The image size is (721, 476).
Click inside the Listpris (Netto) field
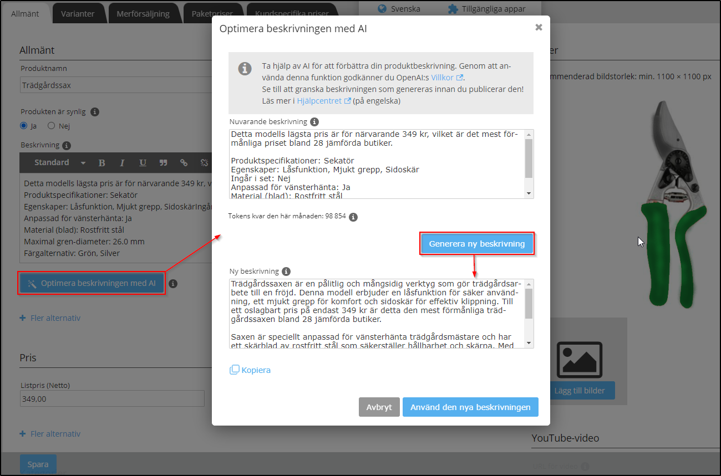[111, 398]
